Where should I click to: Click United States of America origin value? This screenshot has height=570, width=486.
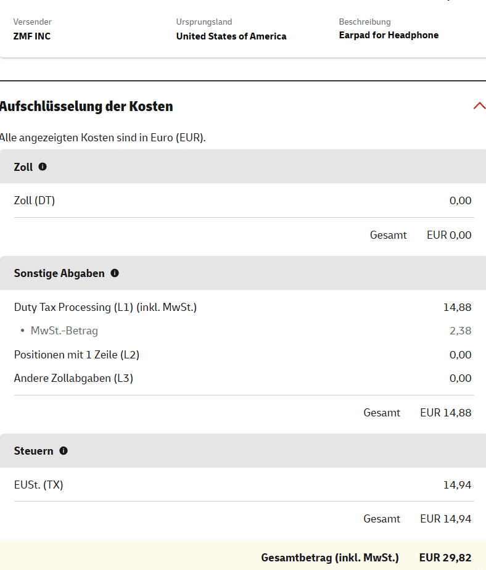(231, 36)
